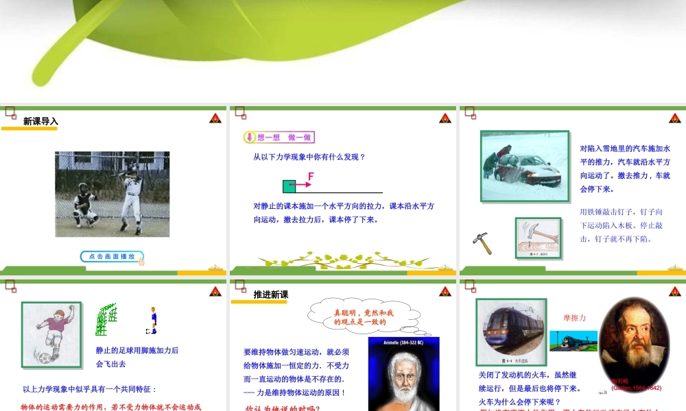Click the small soccer player figure icon
The width and height of the screenshot is (686, 411).
click(152, 321)
